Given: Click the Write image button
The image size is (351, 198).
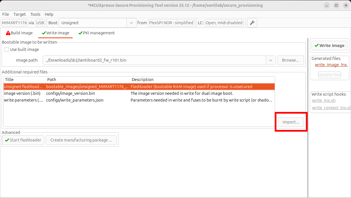Looking at the screenshot, I should point(329,46).
